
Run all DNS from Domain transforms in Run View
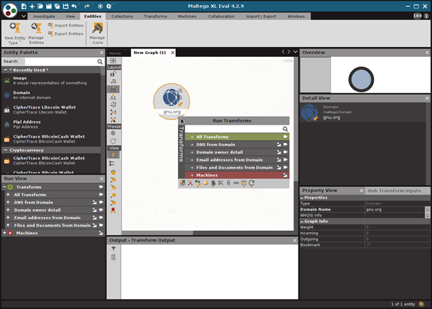(x=101, y=202)
